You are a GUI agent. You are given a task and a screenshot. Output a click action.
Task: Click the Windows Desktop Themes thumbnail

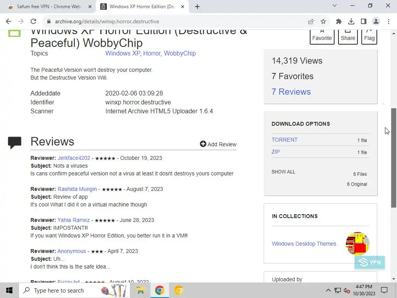pos(357,244)
